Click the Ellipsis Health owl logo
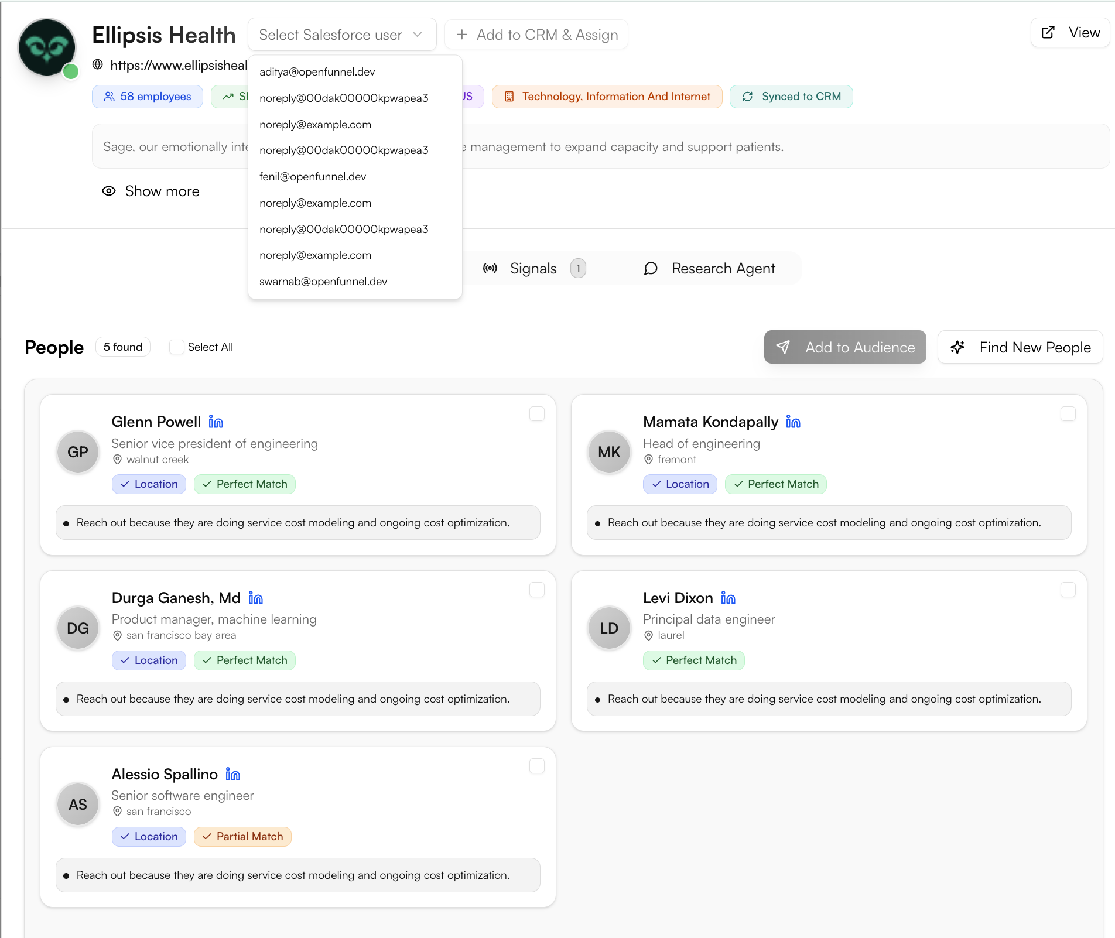This screenshot has height=938, width=1115. pos(47,48)
